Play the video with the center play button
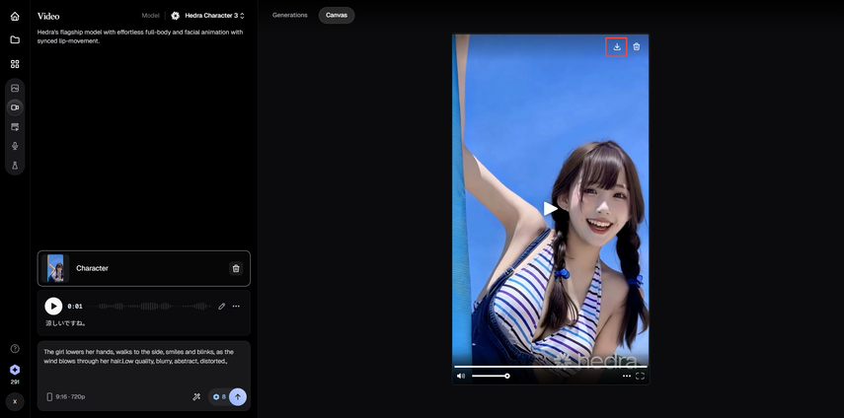 550,208
